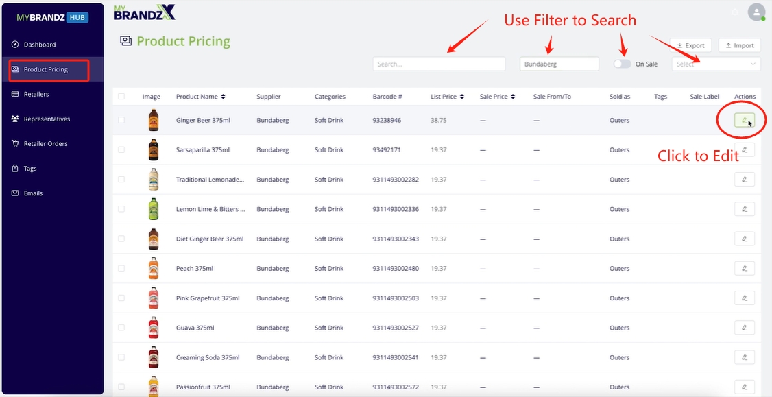The height and width of the screenshot is (397, 772).
Task: Check the Ginger Beer 375ml row checkbox
Action: 121,120
